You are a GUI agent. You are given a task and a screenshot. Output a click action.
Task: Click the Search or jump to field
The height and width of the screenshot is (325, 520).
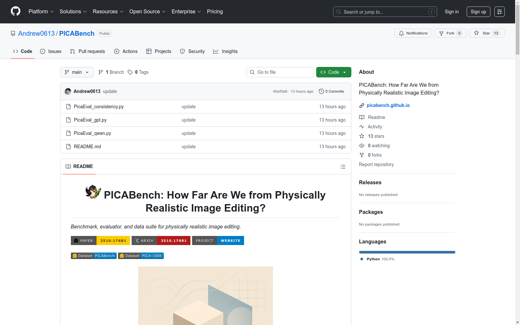coord(385,12)
